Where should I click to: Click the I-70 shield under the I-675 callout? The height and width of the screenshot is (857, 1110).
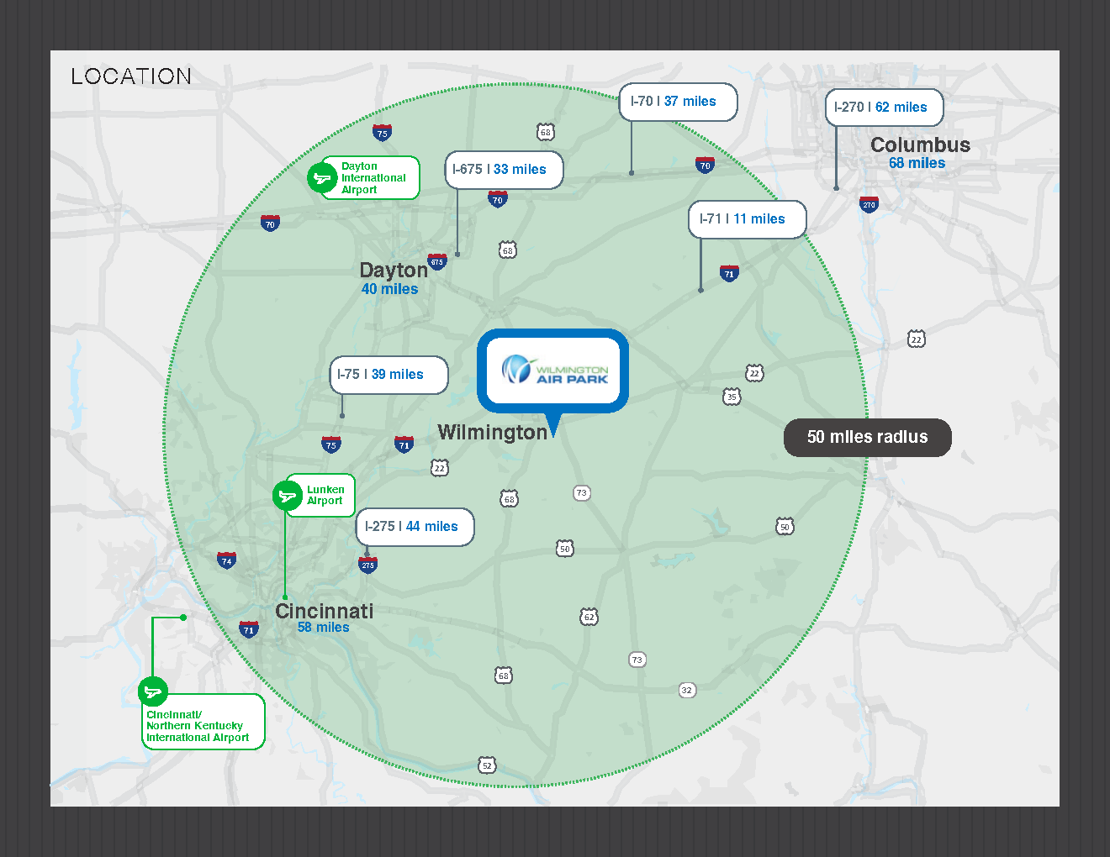[498, 199]
